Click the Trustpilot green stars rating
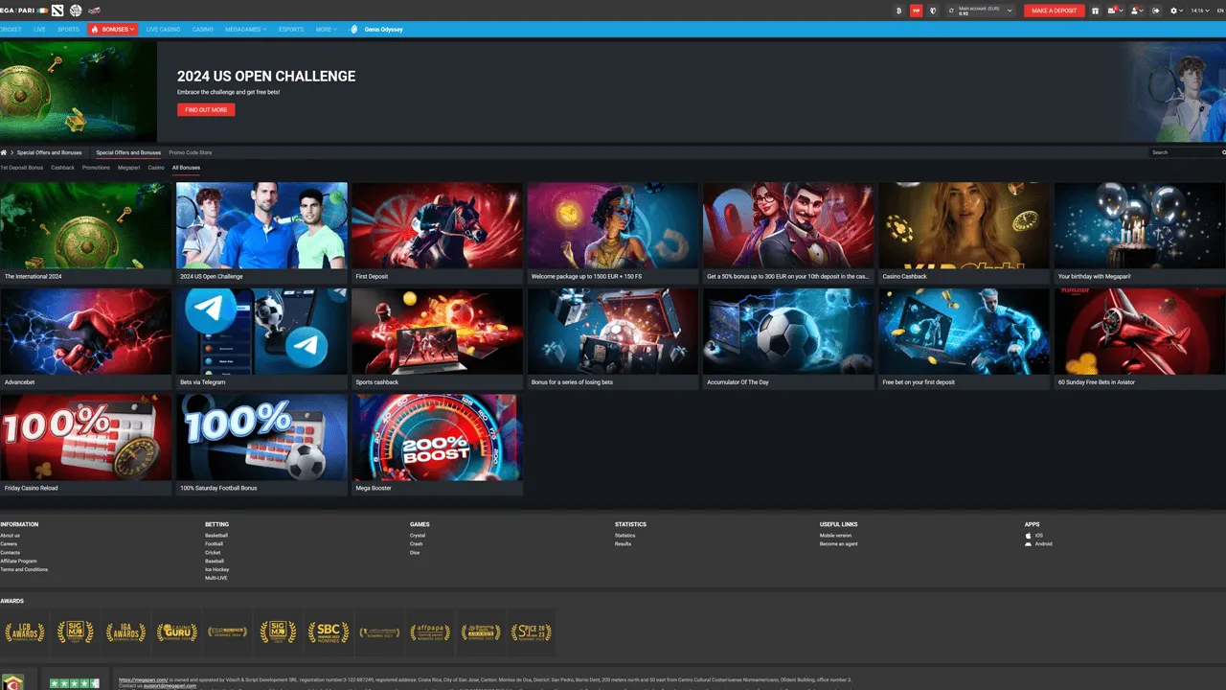This screenshot has height=690, width=1226. tap(75, 683)
